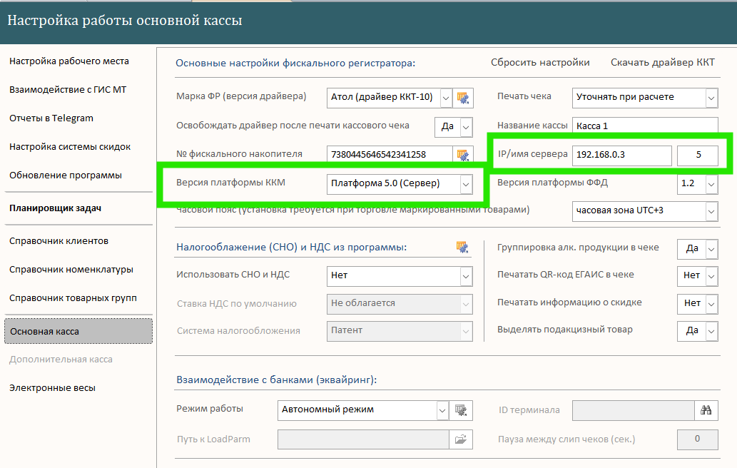Screen dimensions: 737x468
Task: Open Настройка системы скидок section
Action: 70,146
